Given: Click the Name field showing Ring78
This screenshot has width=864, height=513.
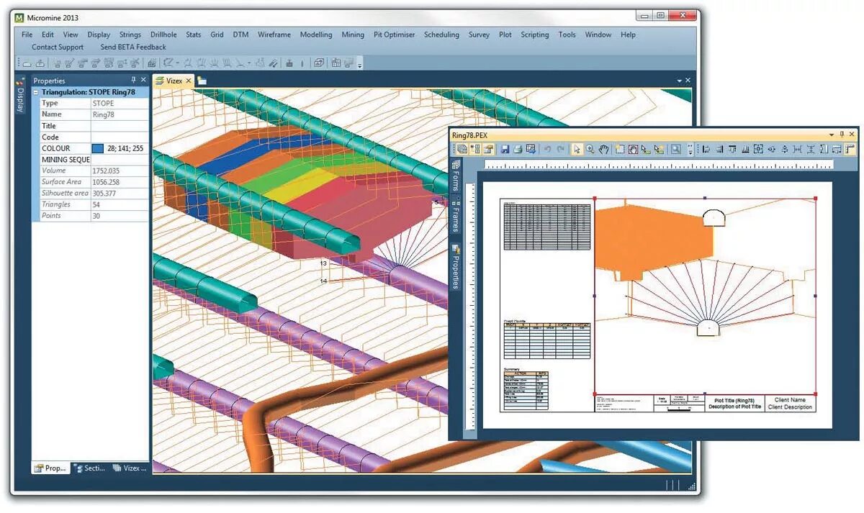Looking at the screenshot, I should [120, 114].
